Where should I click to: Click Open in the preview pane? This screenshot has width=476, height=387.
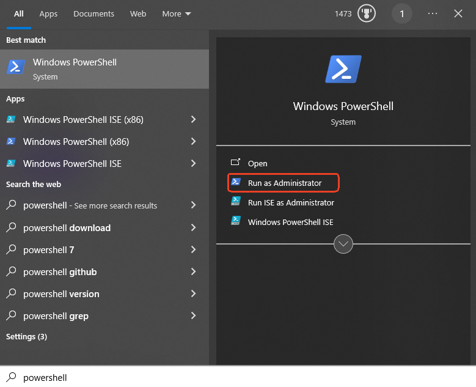tap(257, 163)
